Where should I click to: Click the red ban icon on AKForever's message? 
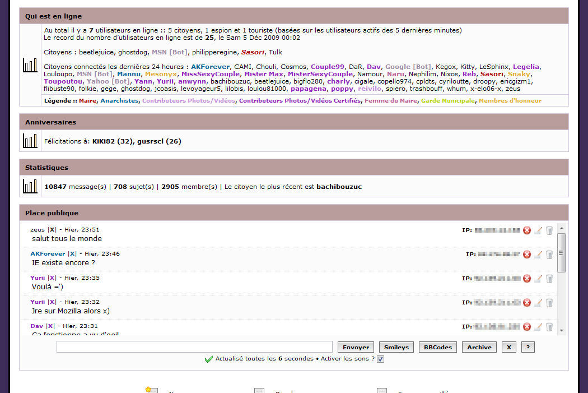click(526, 255)
